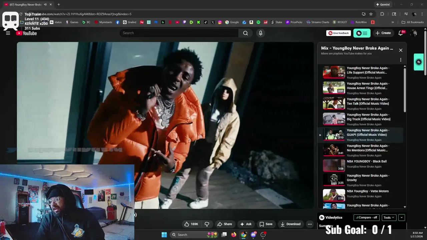This screenshot has width=427, height=240.
Task: Open the Games bookmark
Action: [x=72, y=22]
